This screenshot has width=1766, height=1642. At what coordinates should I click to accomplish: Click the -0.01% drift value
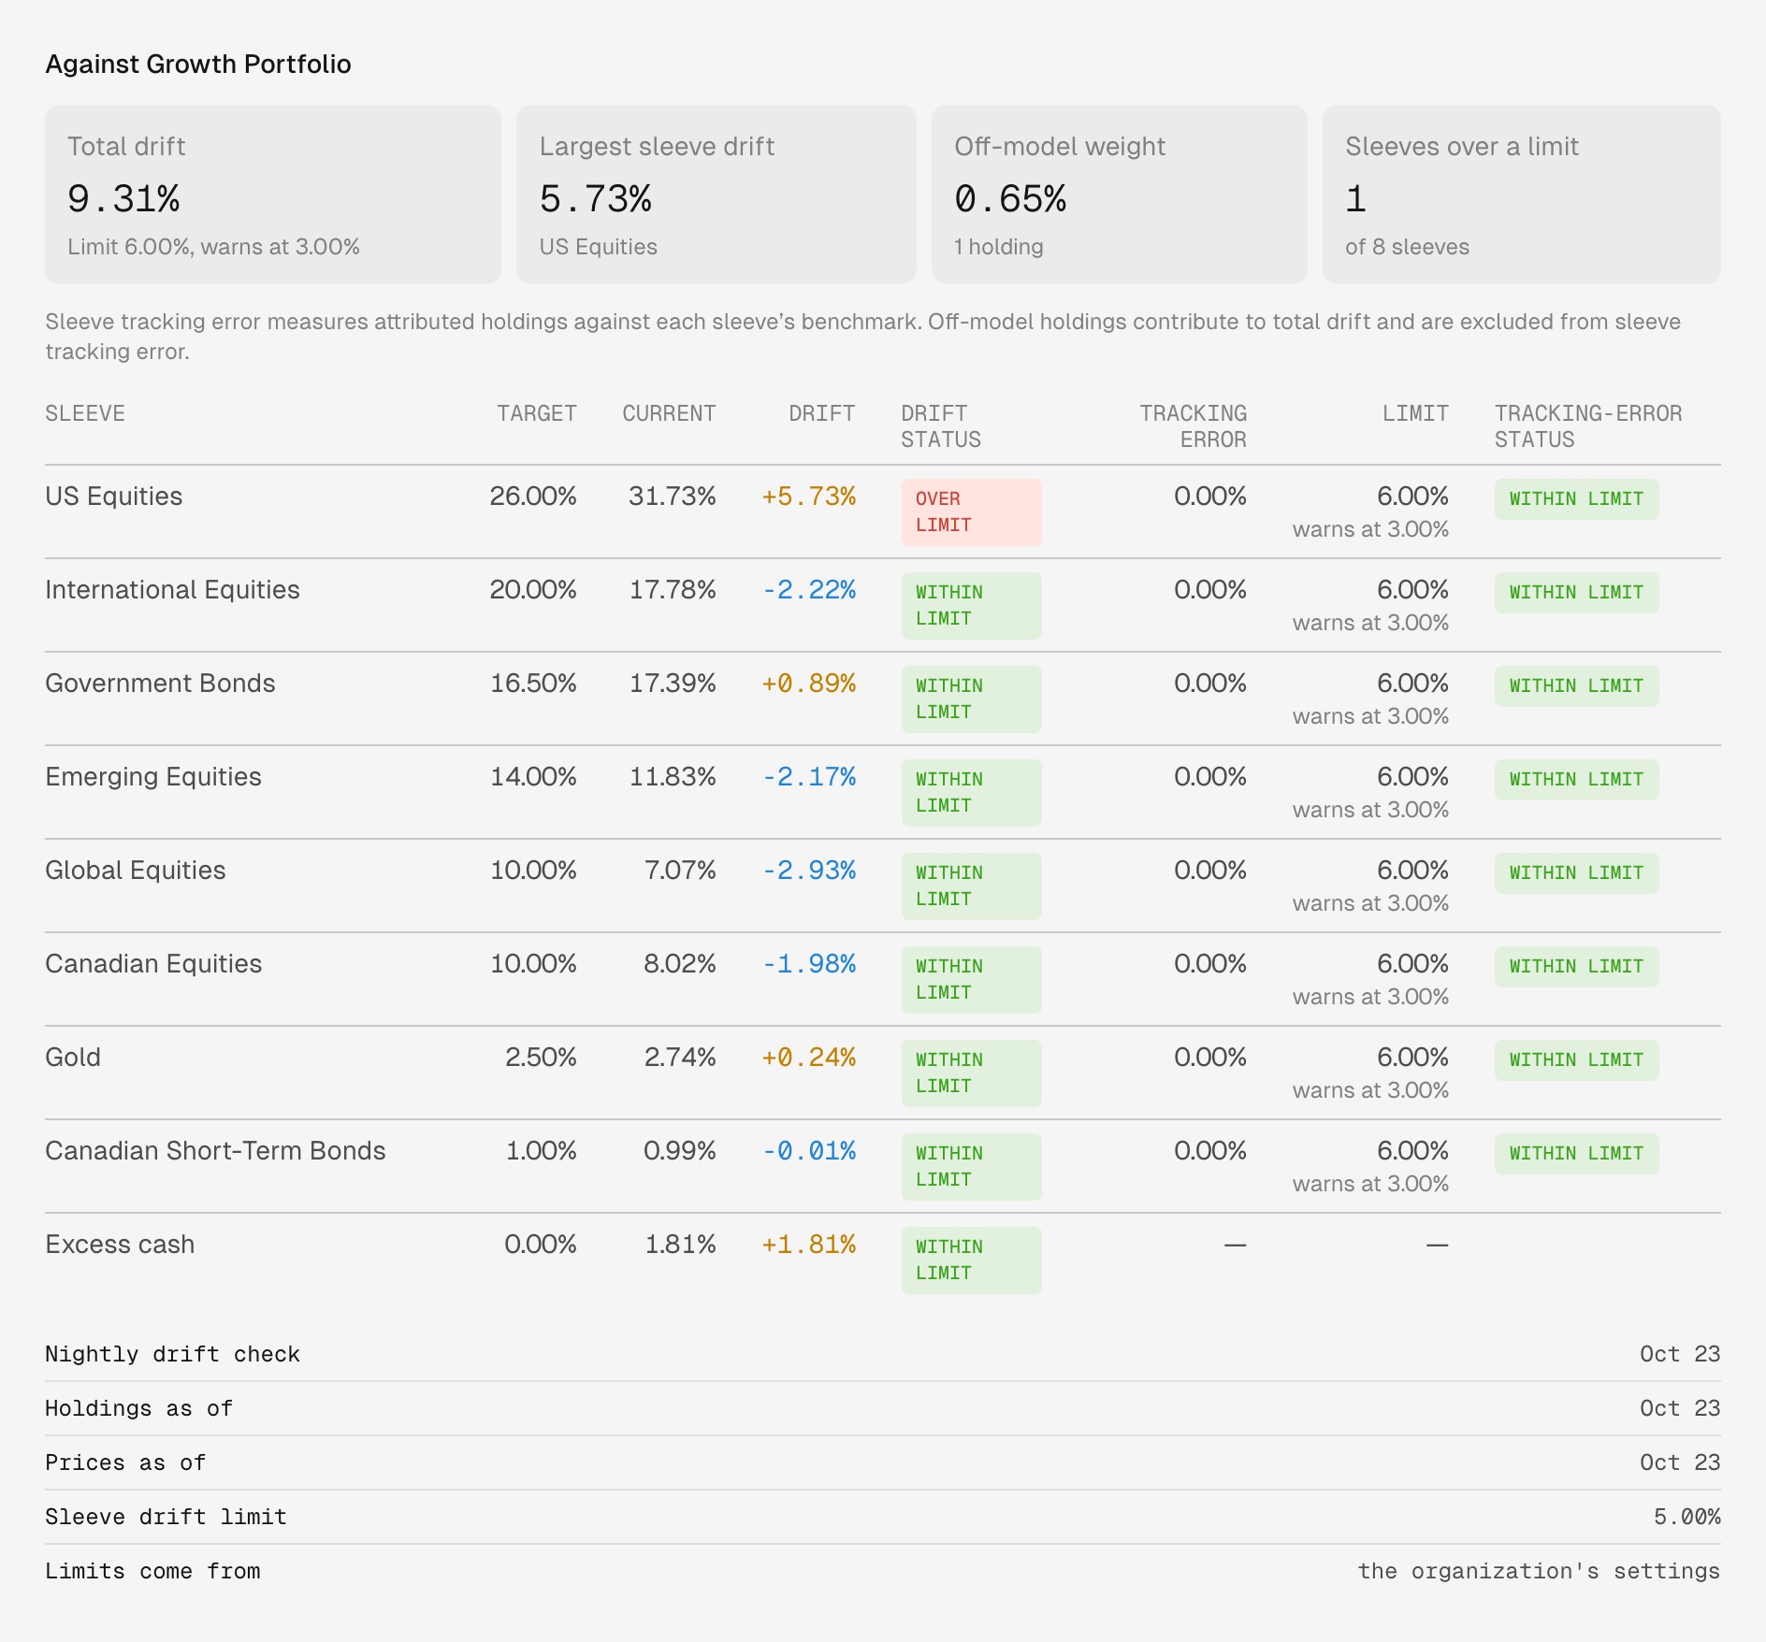(x=809, y=1150)
